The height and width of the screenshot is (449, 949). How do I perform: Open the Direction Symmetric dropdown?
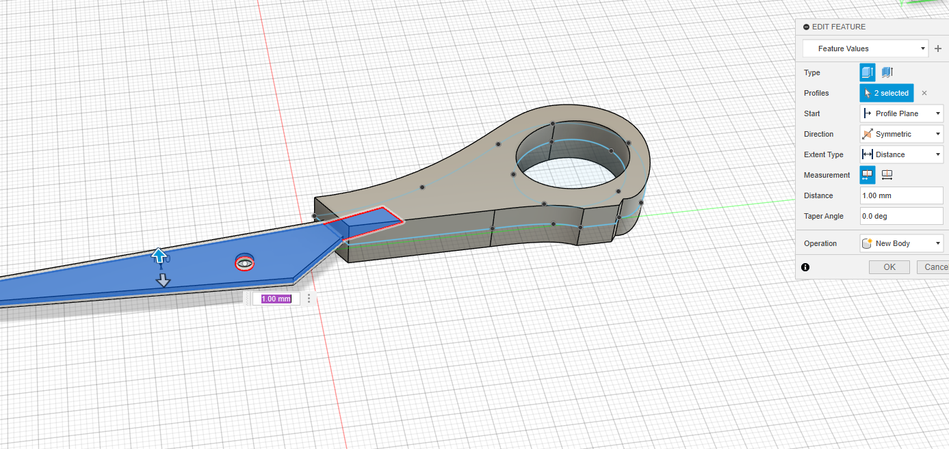pos(901,134)
